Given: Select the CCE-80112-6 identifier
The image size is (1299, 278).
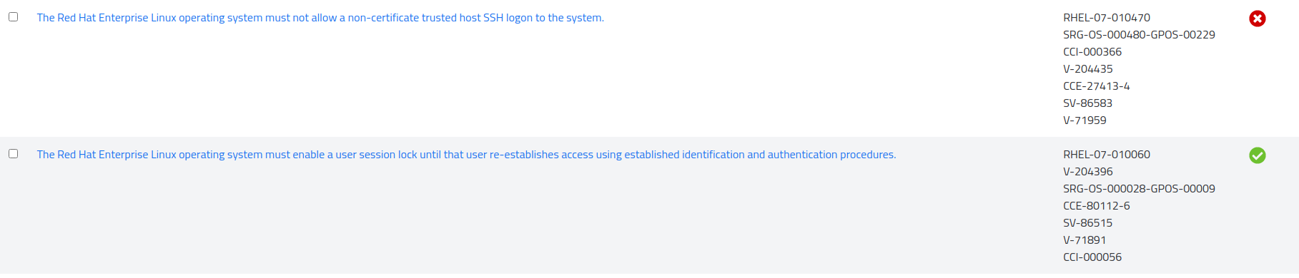Looking at the screenshot, I should (1097, 206).
